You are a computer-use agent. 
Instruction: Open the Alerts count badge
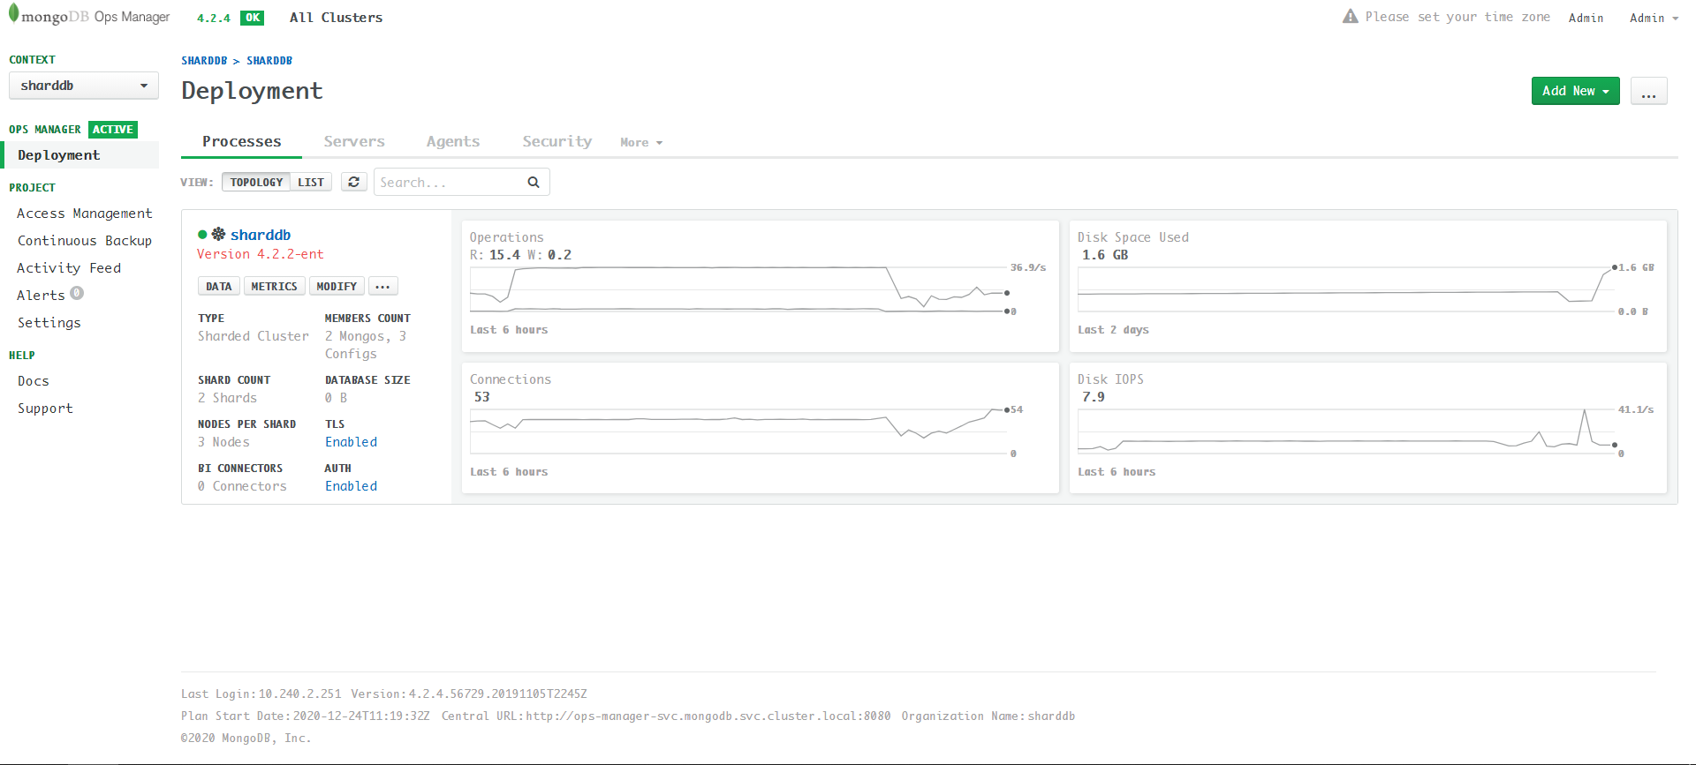(77, 293)
